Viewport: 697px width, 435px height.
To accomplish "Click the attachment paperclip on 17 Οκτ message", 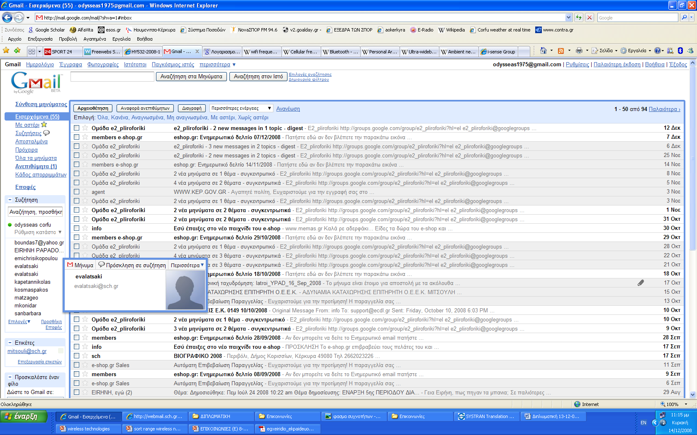I will (x=641, y=283).
